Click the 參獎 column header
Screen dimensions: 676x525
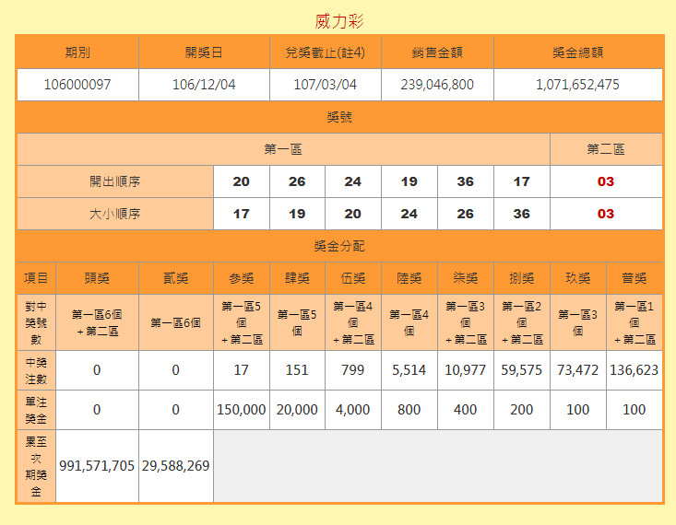tap(241, 278)
